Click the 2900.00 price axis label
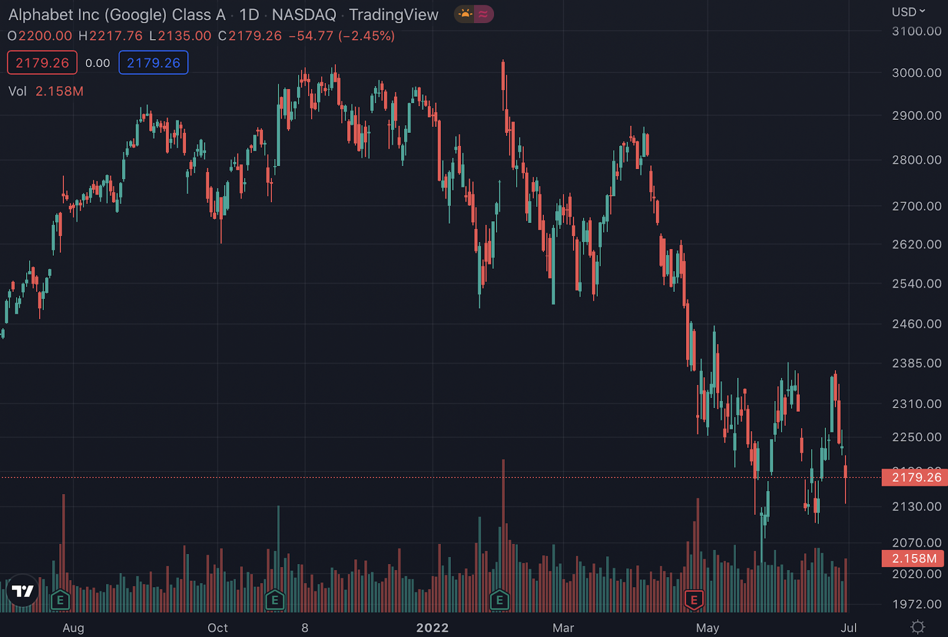The width and height of the screenshot is (948, 637). pyautogui.click(x=917, y=116)
